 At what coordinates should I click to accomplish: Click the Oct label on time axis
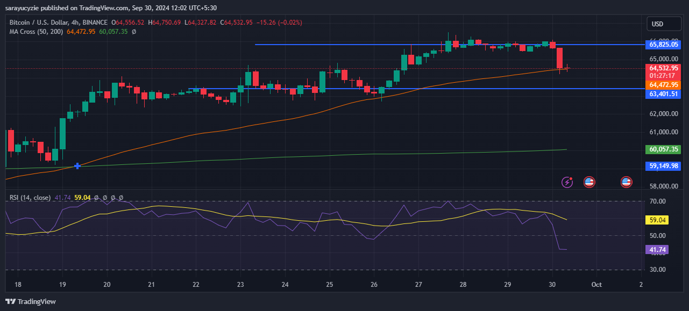[x=596, y=284]
